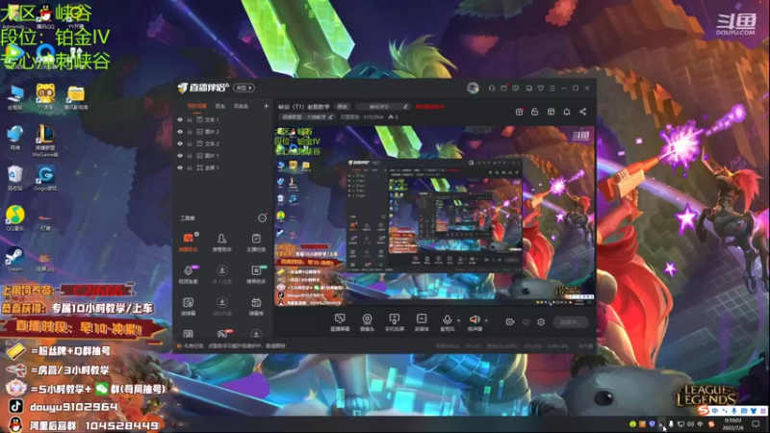
Task: Switch to the third scene tab
Action: 241,106
